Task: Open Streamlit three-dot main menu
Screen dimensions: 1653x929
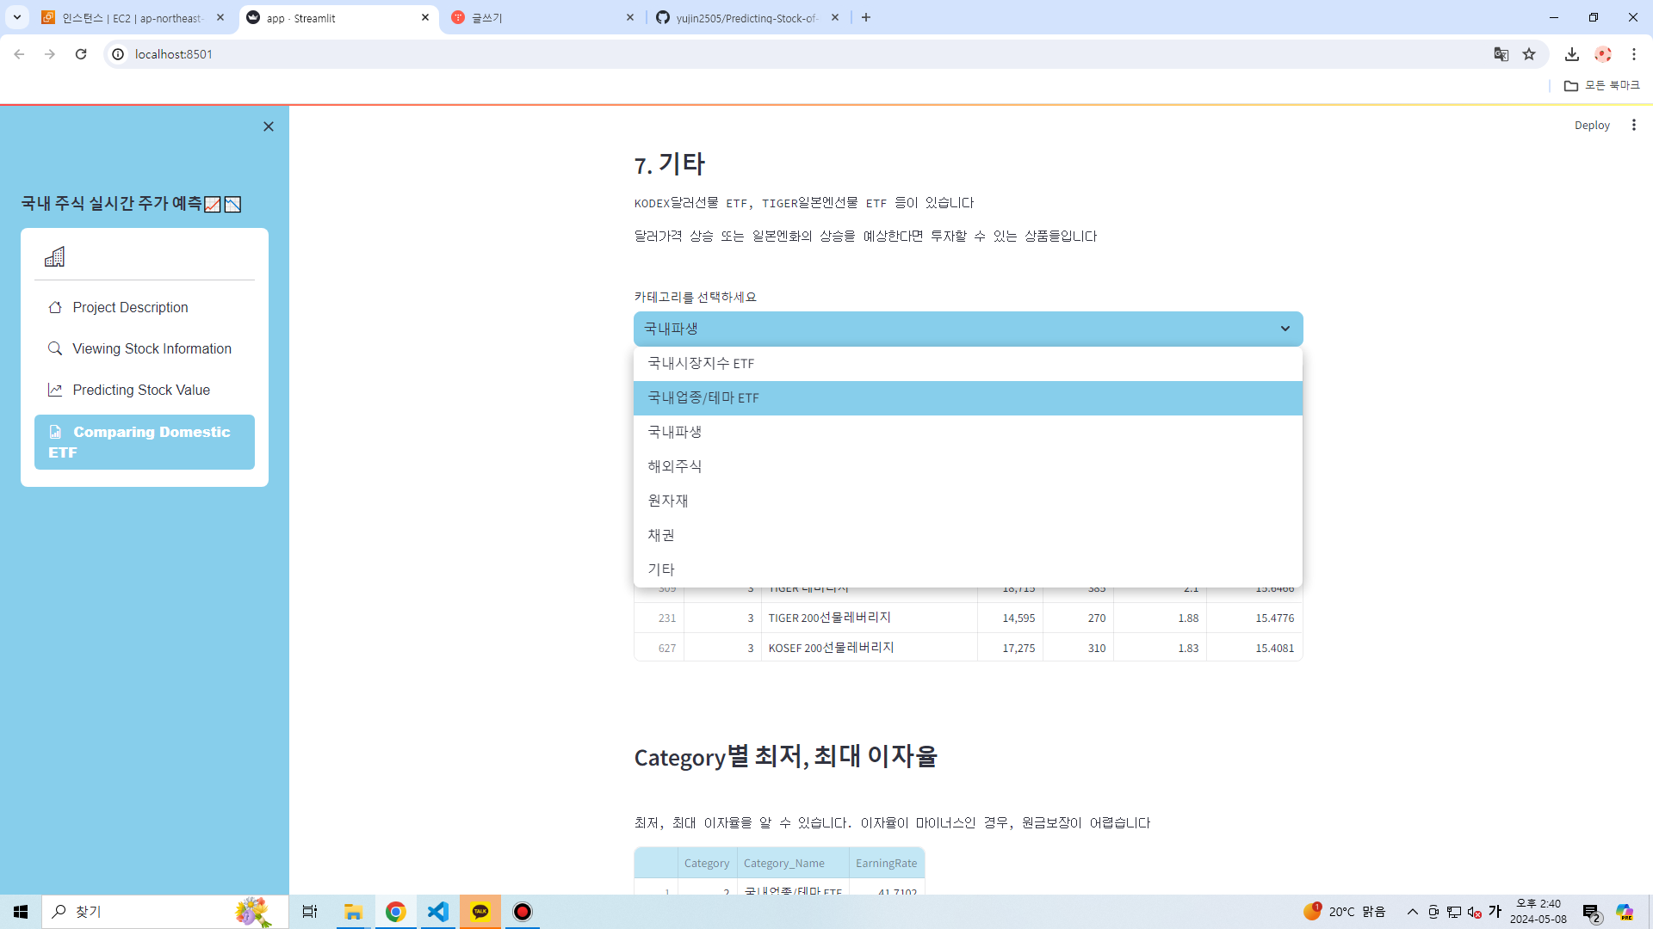Action: tap(1633, 126)
